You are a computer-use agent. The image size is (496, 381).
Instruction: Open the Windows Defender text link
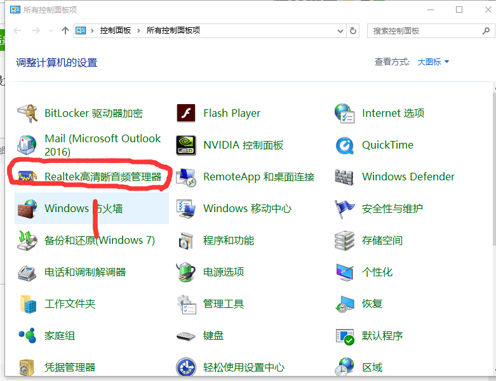(x=408, y=177)
